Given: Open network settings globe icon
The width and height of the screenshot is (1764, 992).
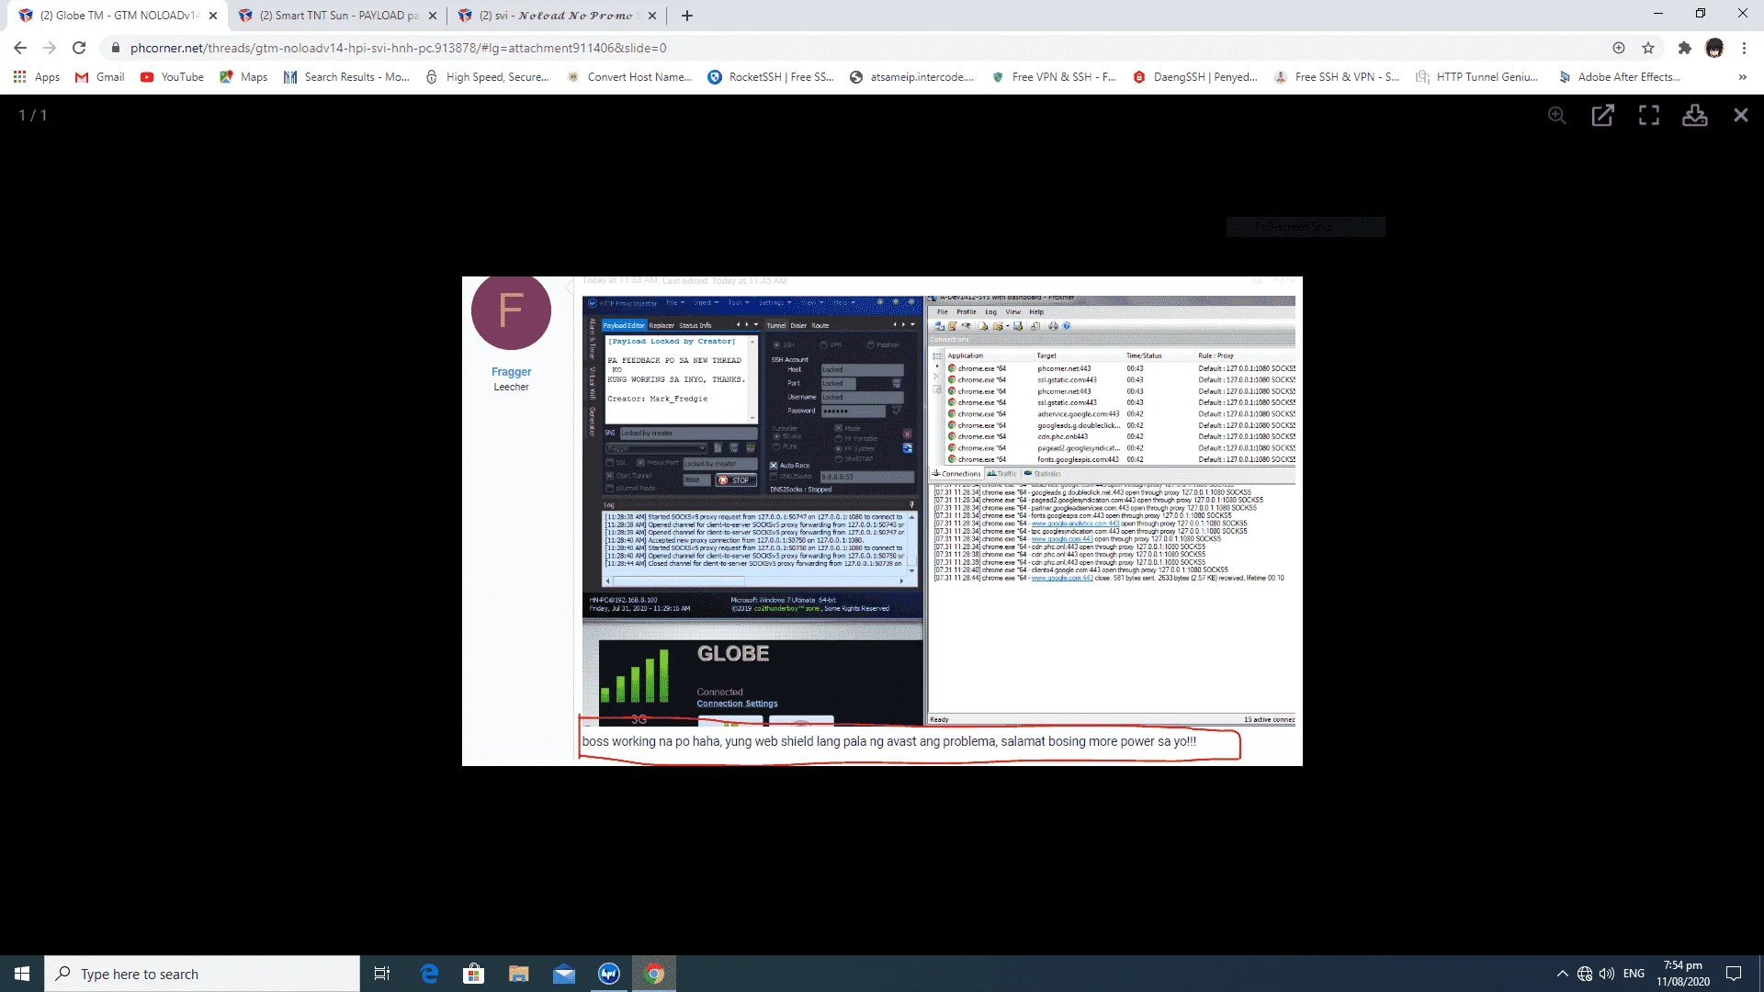Looking at the screenshot, I should click(1585, 974).
